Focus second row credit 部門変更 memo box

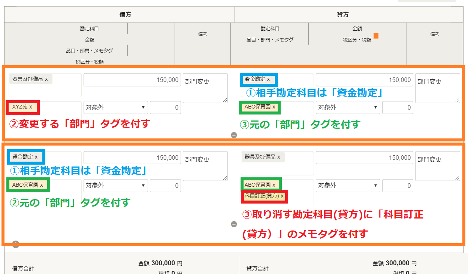437,166
